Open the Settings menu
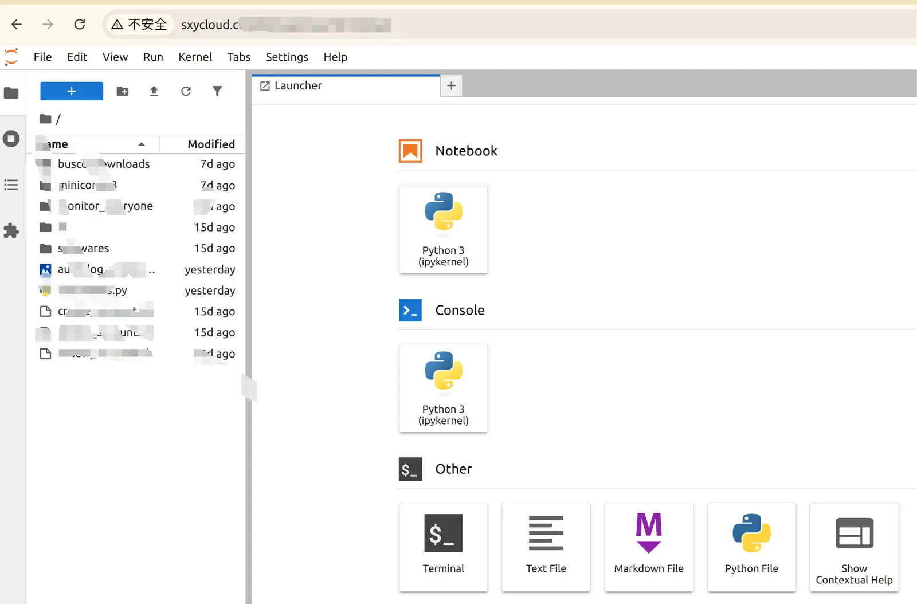This screenshot has height=604, width=917. [287, 57]
